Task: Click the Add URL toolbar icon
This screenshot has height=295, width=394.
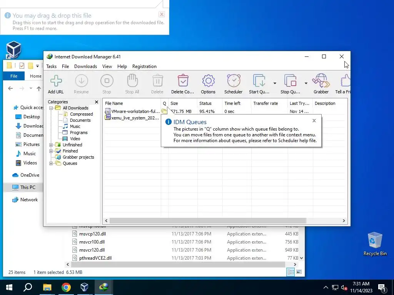Action: pos(56,84)
